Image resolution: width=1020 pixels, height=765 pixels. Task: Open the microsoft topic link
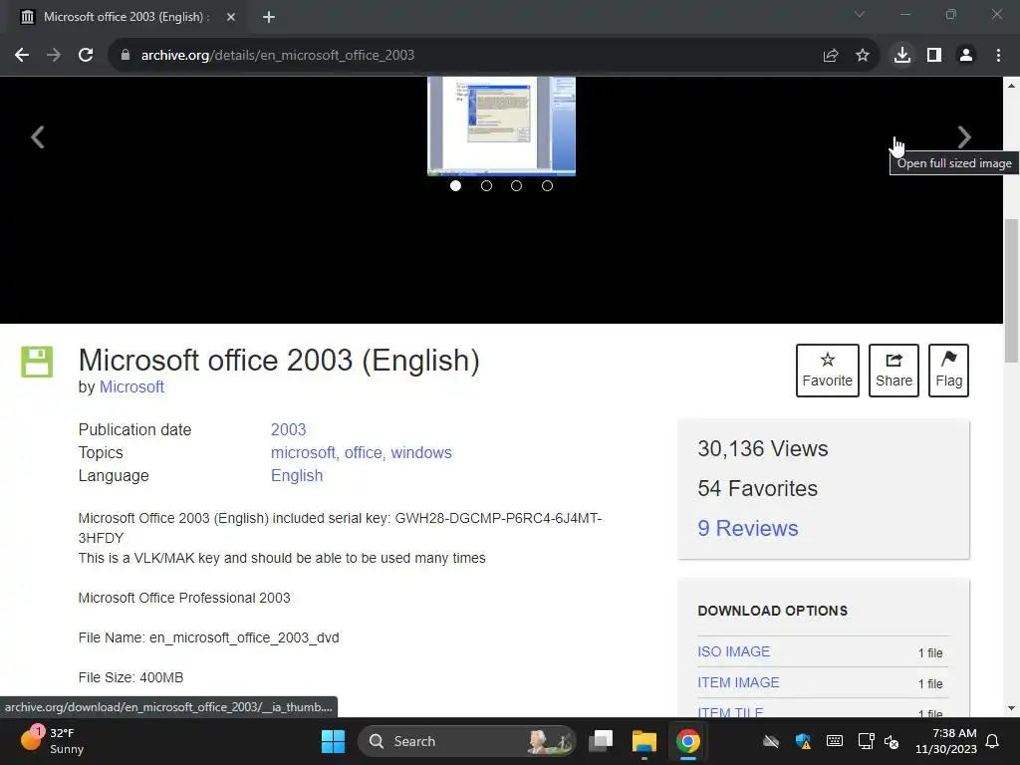click(x=303, y=453)
